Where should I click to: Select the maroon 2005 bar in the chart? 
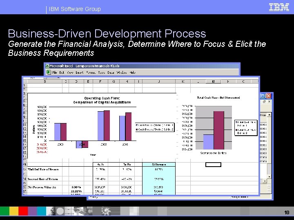[x=107, y=125]
